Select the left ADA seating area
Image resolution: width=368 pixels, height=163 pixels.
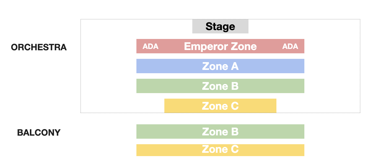point(151,46)
